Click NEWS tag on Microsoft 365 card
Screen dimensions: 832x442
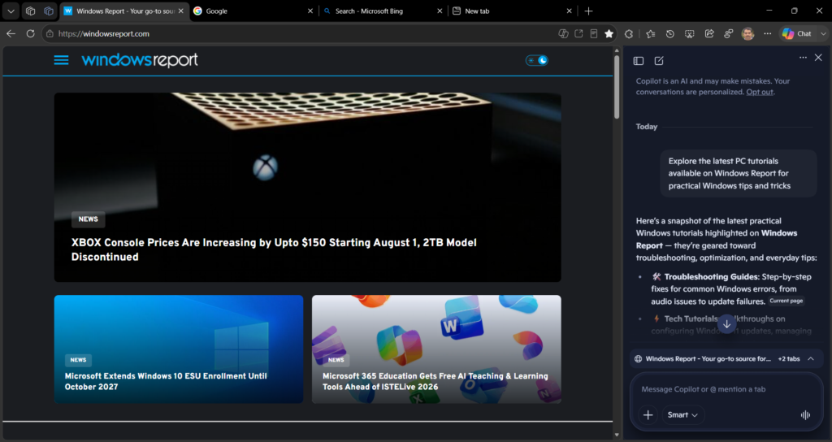click(336, 360)
